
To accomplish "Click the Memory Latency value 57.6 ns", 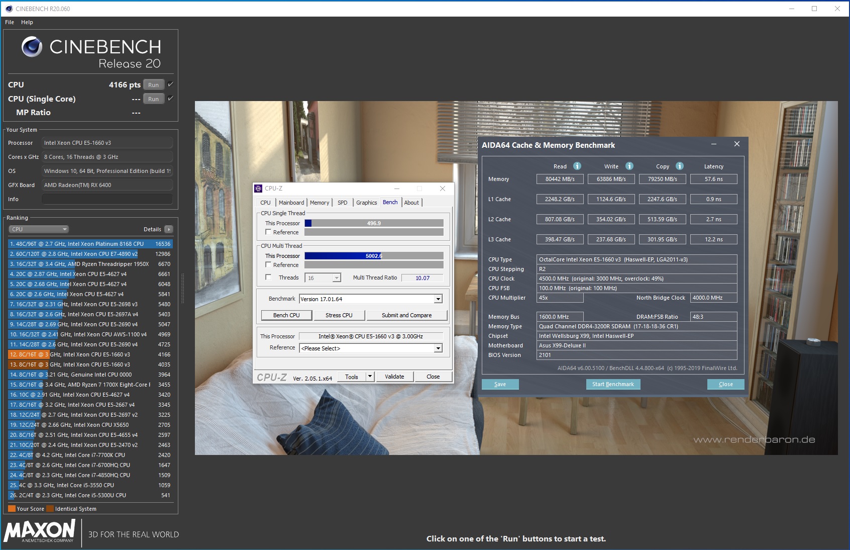I will point(714,179).
